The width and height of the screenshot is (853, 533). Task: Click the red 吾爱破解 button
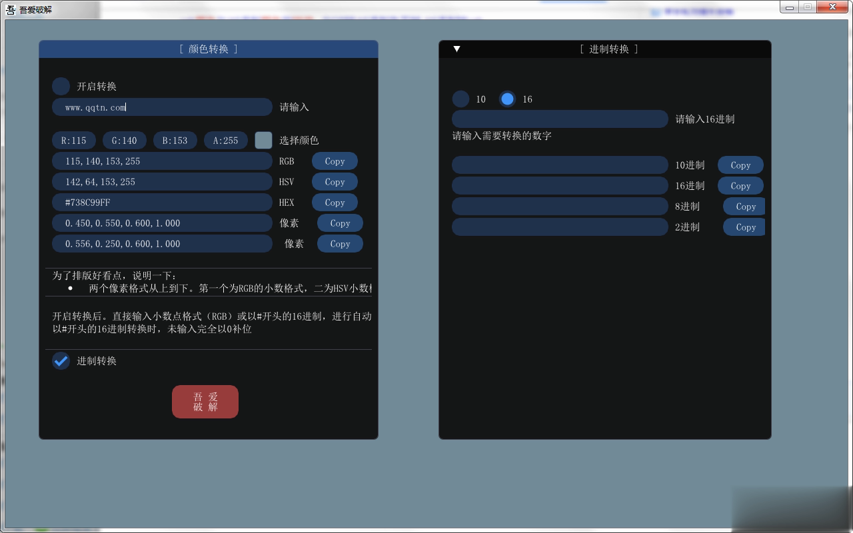[x=205, y=402]
